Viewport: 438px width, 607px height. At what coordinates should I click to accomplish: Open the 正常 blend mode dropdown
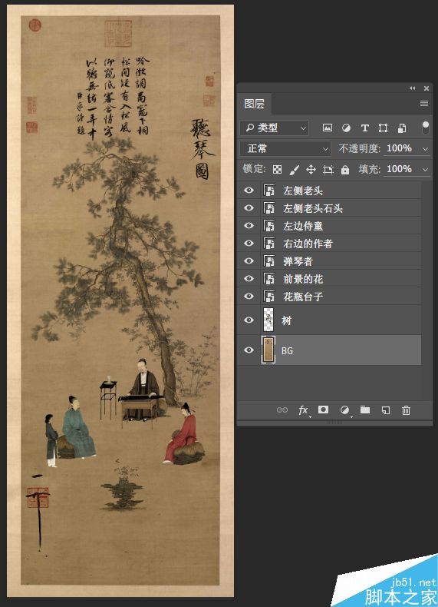[x=285, y=148]
